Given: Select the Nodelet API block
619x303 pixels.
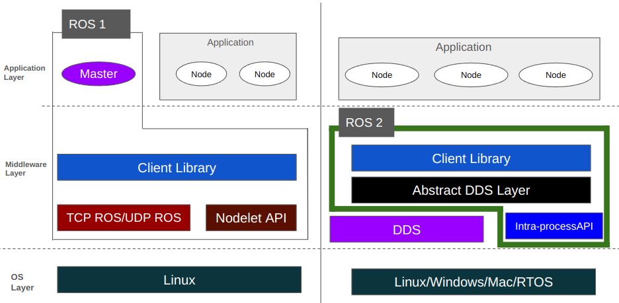Looking at the screenshot, I should click(x=251, y=217).
